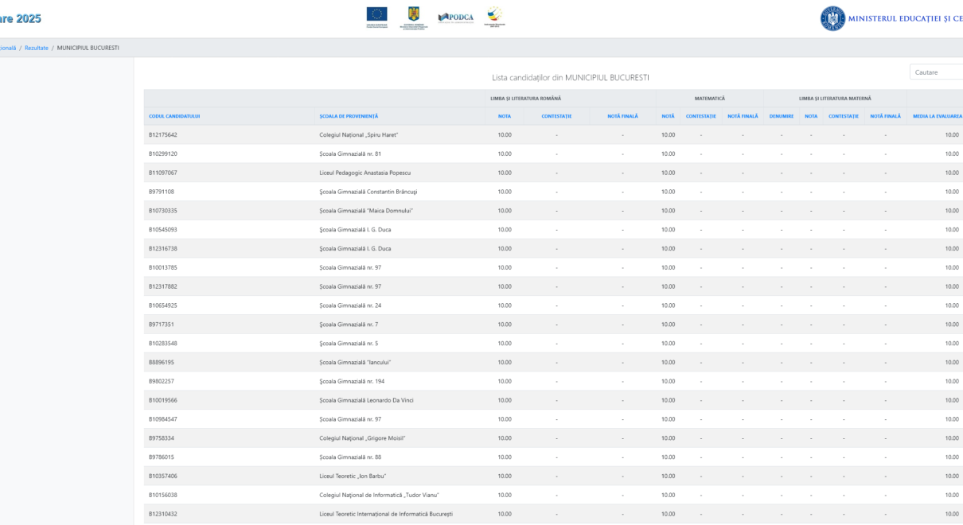The width and height of the screenshot is (963, 525).
Task: Select candidate code B10545093
Action: (x=163, y=230)
